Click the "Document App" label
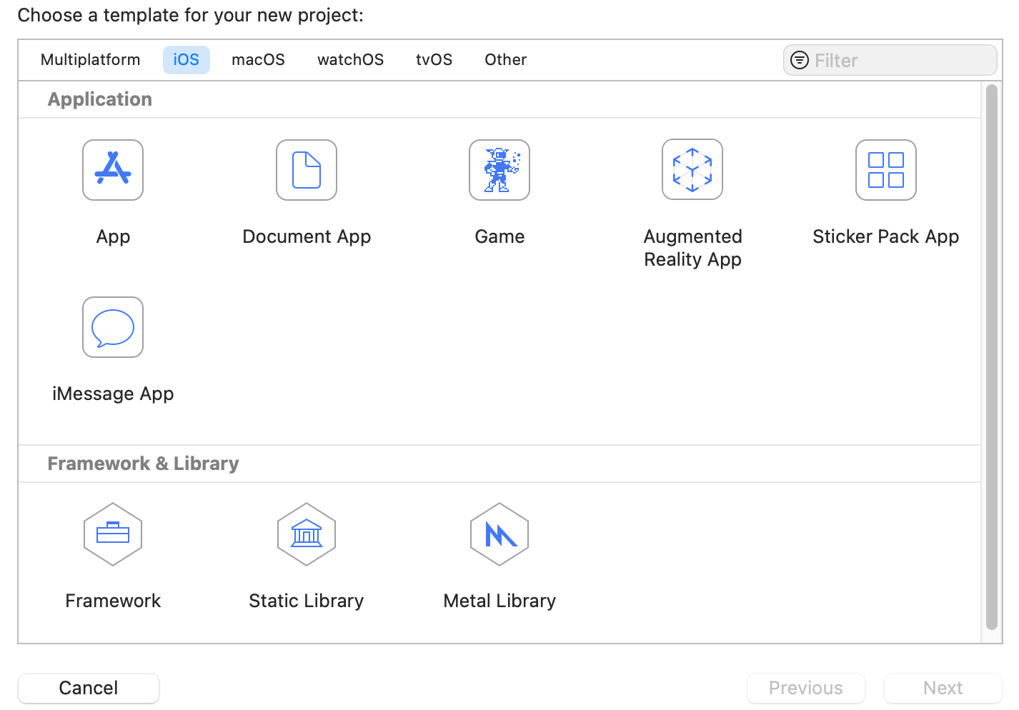Viewport: 1019px width, 710px height. pos(307,236)
